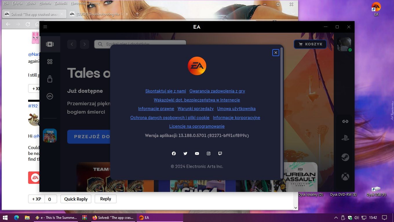Click the Facebook icon in the dialog
The image size is (394, 222).
click(174, 153)
